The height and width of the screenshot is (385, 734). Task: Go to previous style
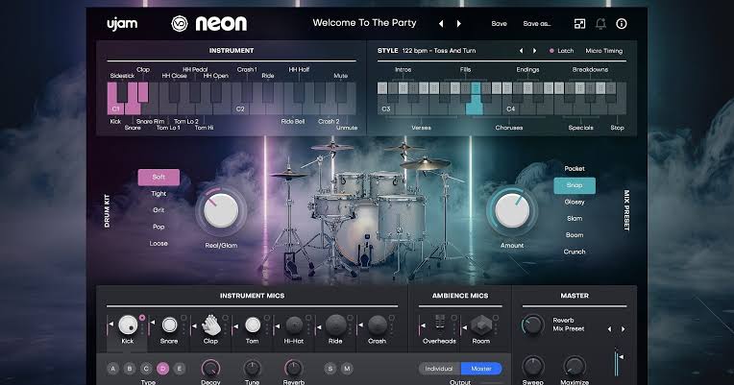521,51
